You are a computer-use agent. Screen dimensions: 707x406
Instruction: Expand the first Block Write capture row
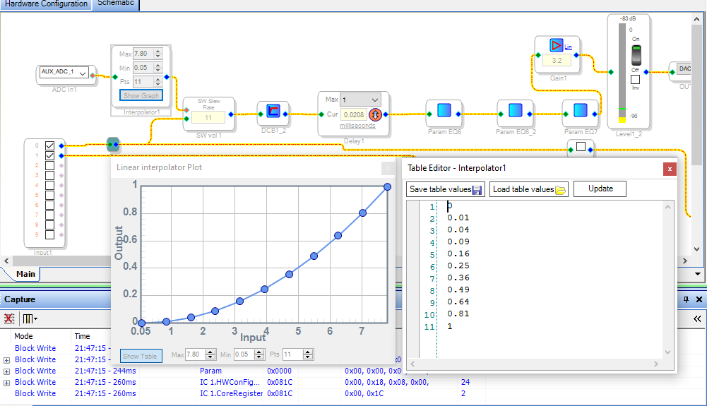coord(7,359)
